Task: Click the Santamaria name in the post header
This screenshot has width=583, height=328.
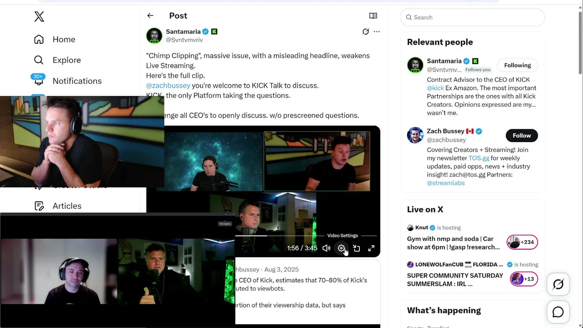Action: 183,32
